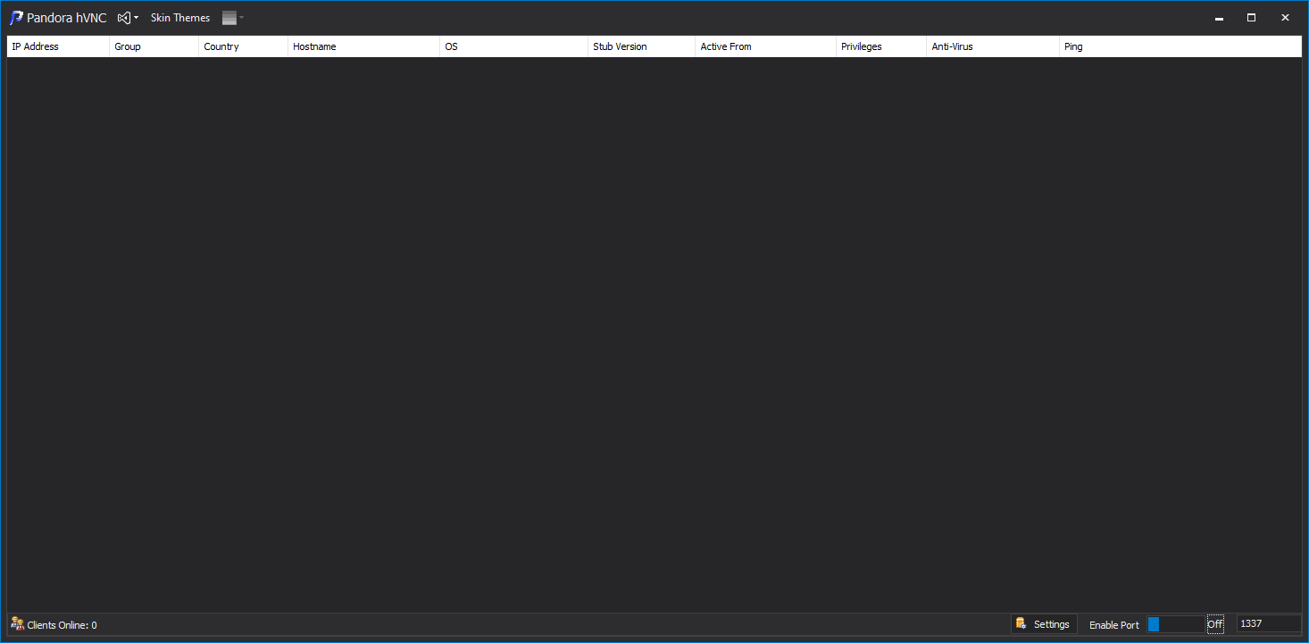1309x643 pixels.
Task: Open the Skin Themes menu
Action: 180,18
